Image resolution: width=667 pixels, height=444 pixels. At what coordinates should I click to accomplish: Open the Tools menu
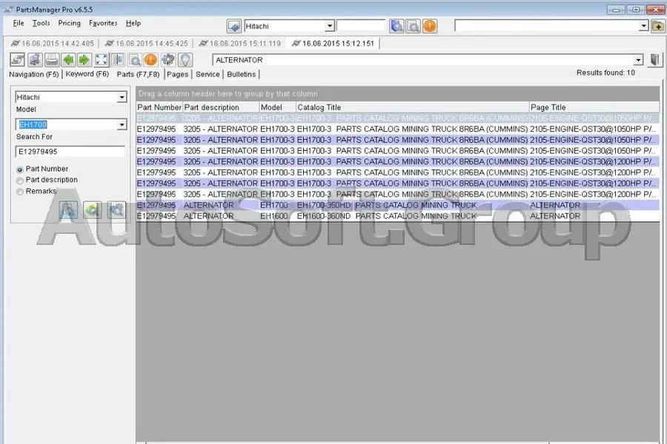[42, 24]
